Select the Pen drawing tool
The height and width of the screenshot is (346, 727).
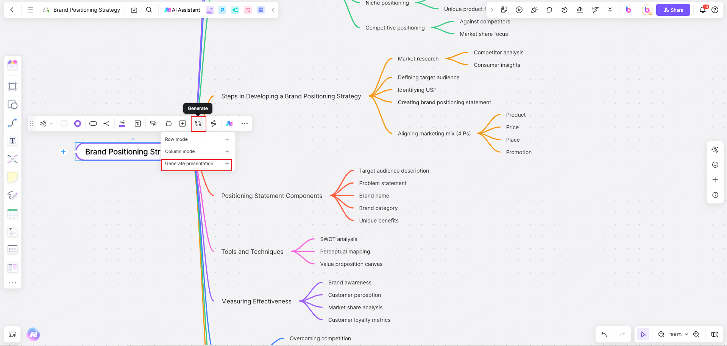(x=12, y=195)
